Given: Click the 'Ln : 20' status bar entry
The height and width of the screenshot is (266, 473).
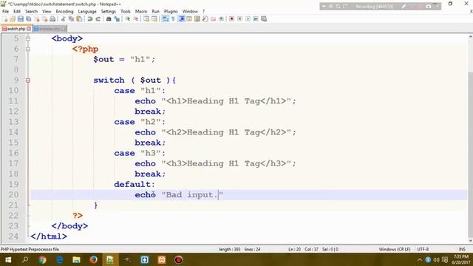Looking at the screenshot, I should (x=294, y=250).
